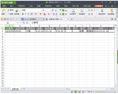This screenshot has height=94, width=118.
Task: Expand the Merge and Center dropdown arrow
Action: [77, 14]
